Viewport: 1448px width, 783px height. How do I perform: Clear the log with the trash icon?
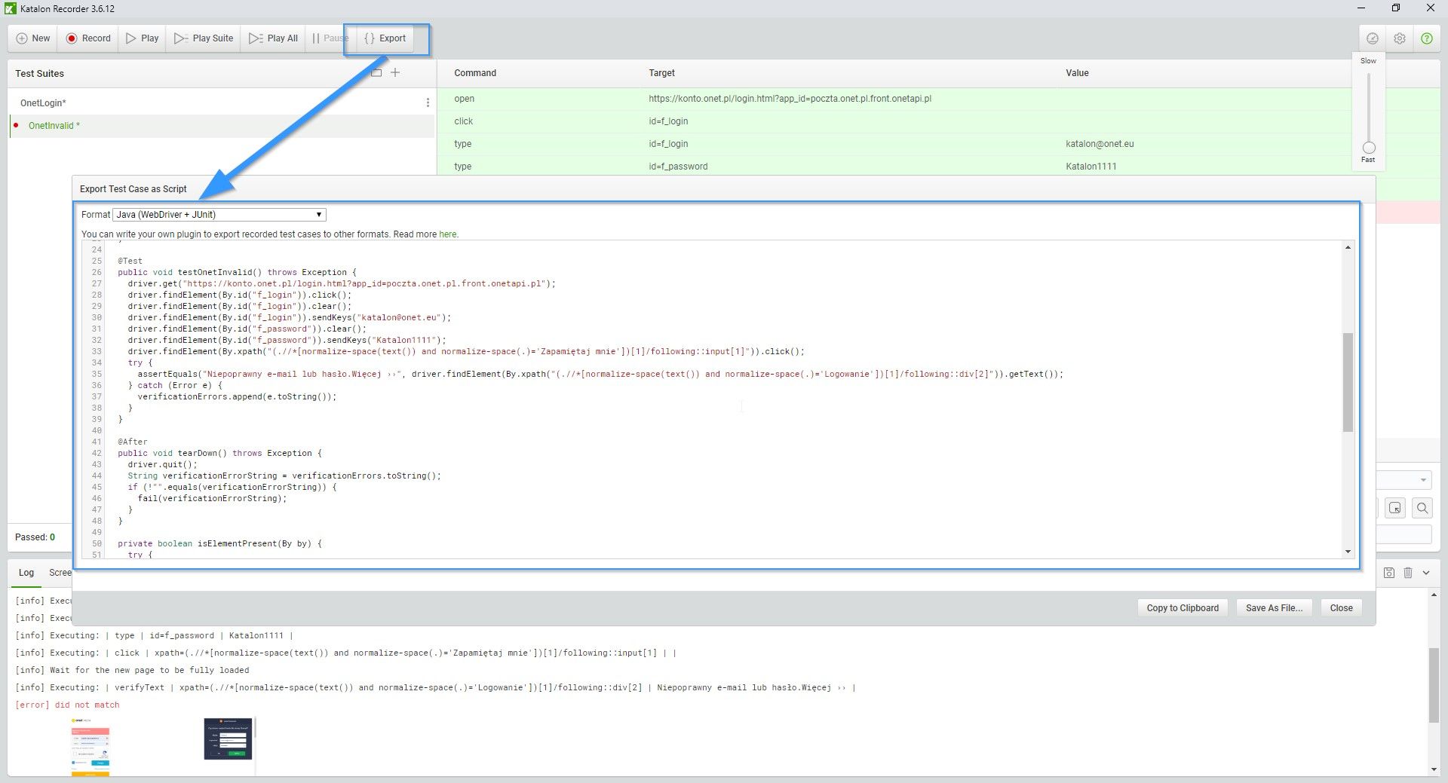[x=1408, y=573]
